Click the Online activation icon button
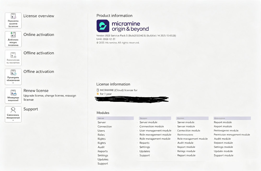The height and width of the screenshot is (171, 261). pyautogui.click(x=13, y=39)
